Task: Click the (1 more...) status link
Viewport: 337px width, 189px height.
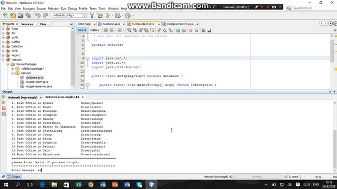Action: (x=295, y=177)
